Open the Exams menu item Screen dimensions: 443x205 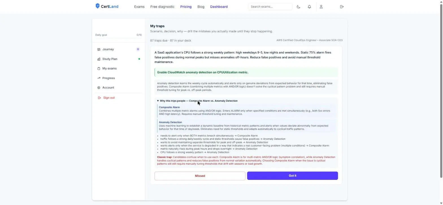[x=139, y=7]
